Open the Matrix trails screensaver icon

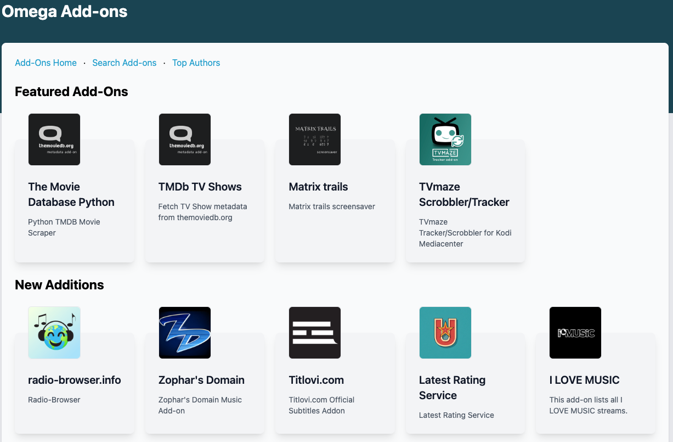point(315,139)
